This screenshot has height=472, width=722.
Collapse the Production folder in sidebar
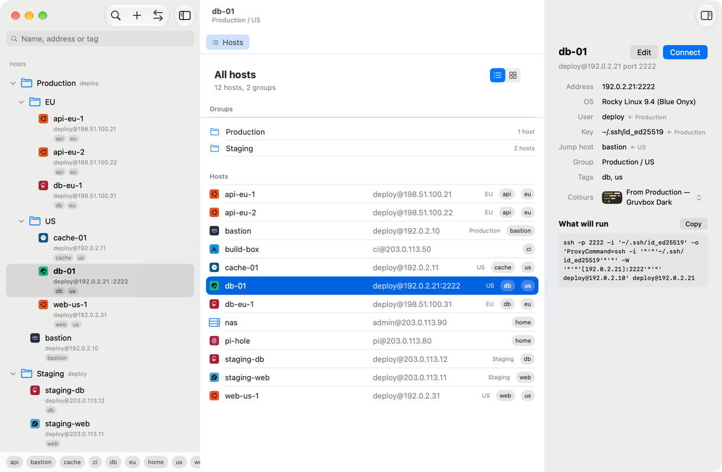tap(13, 83)
